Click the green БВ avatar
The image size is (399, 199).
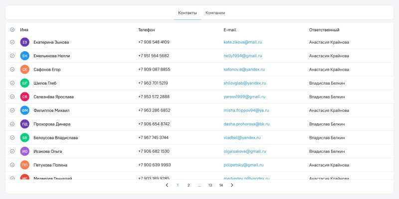click(x=24, y=138)
